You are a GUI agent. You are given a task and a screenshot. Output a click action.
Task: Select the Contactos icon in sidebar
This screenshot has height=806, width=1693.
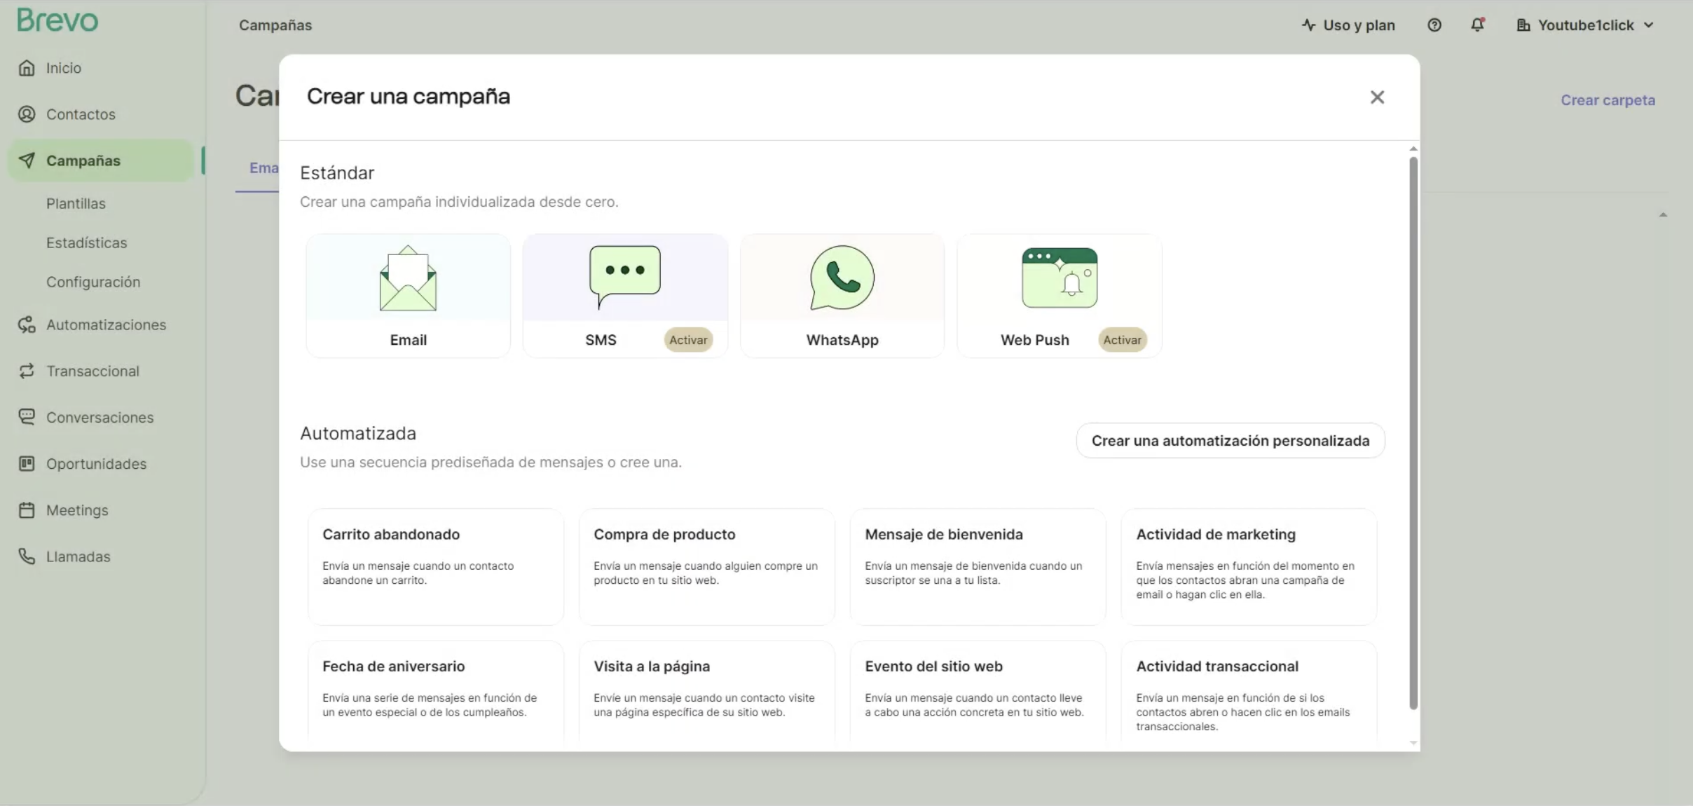(x=27, y=114)
